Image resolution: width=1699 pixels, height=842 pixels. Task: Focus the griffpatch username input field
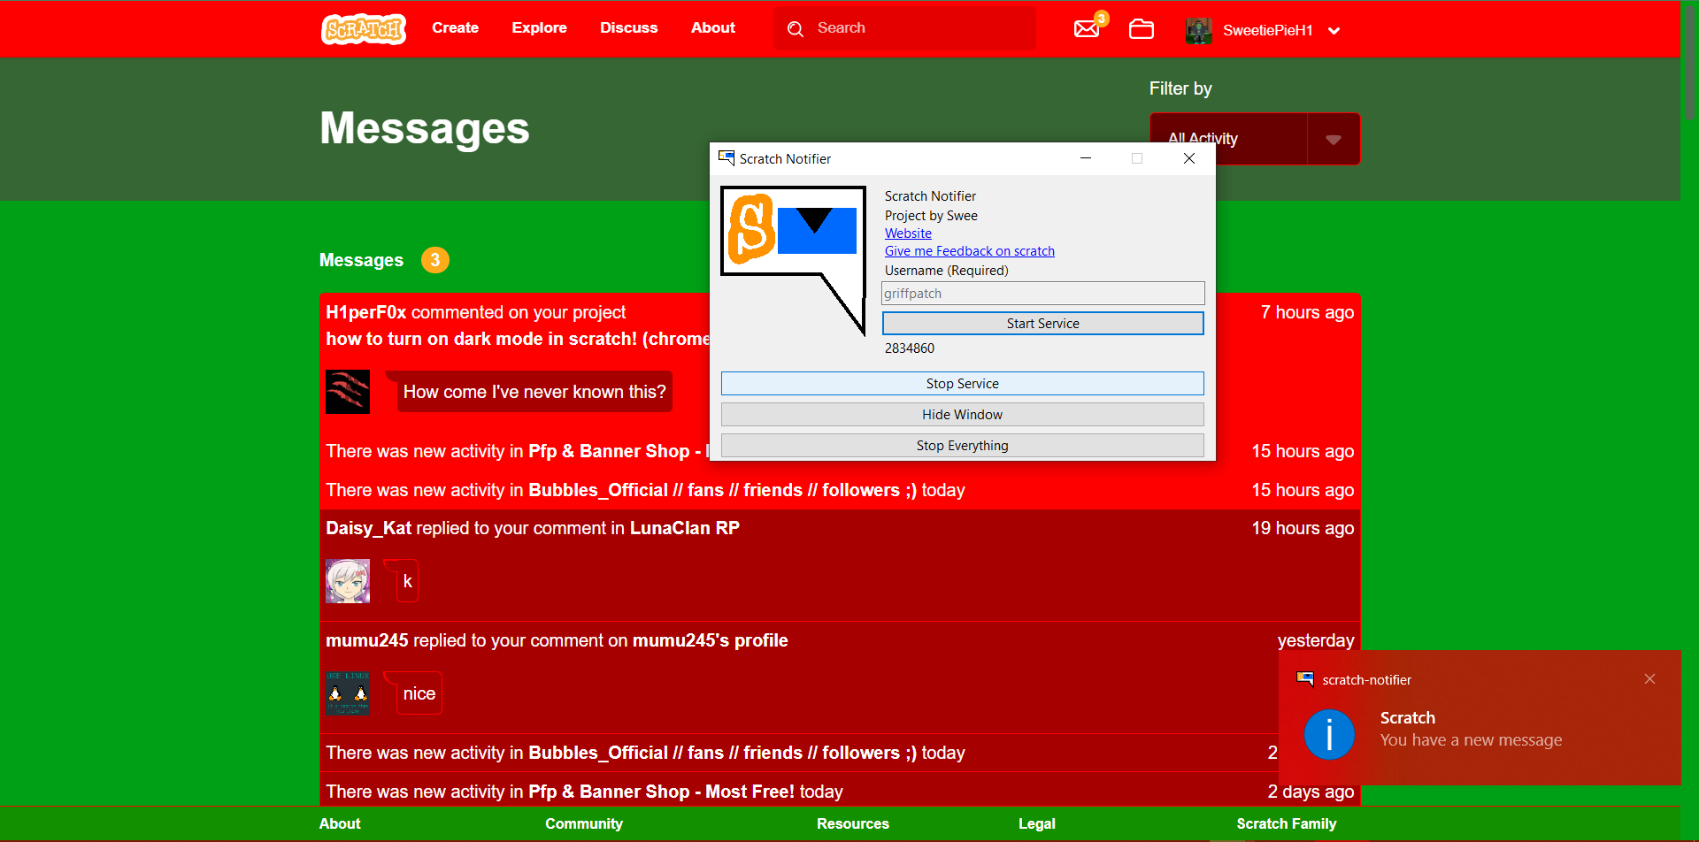pyautogui.click(x=1042, y=294)
